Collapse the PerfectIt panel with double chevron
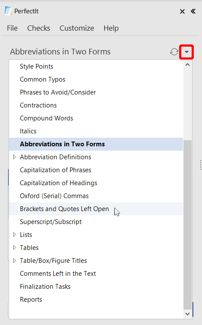The height and width of the screenshot is (325, 202). pos(193,11)
